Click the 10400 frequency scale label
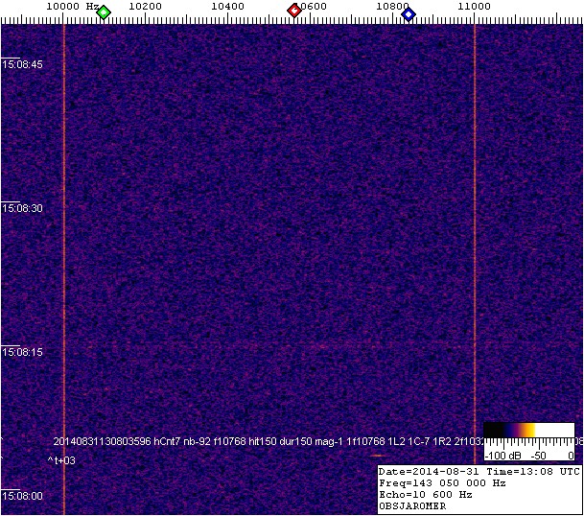 click(x=226, y=6)
